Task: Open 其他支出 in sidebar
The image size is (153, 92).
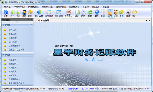Action: click(13, 72)
